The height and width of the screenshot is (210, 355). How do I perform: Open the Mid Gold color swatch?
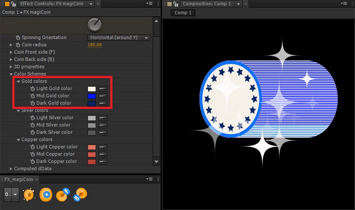pos(91,96)
